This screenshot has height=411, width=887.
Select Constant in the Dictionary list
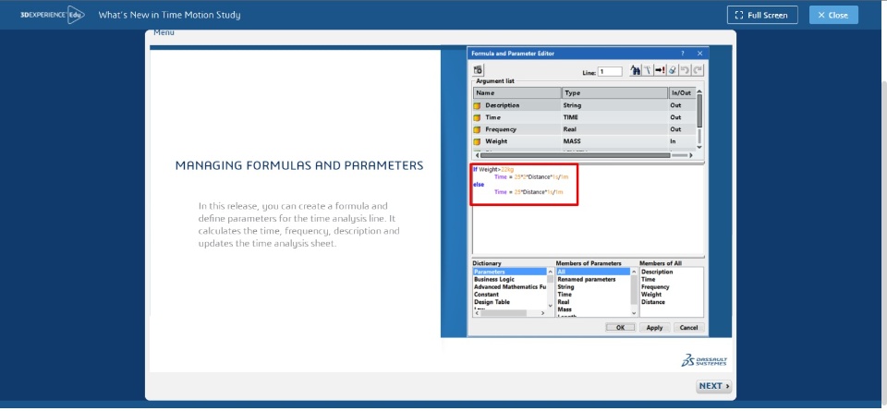coord(487,295)
